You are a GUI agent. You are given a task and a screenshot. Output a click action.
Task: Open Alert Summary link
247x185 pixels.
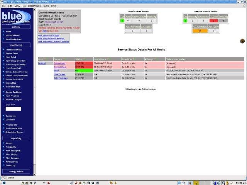12,158
